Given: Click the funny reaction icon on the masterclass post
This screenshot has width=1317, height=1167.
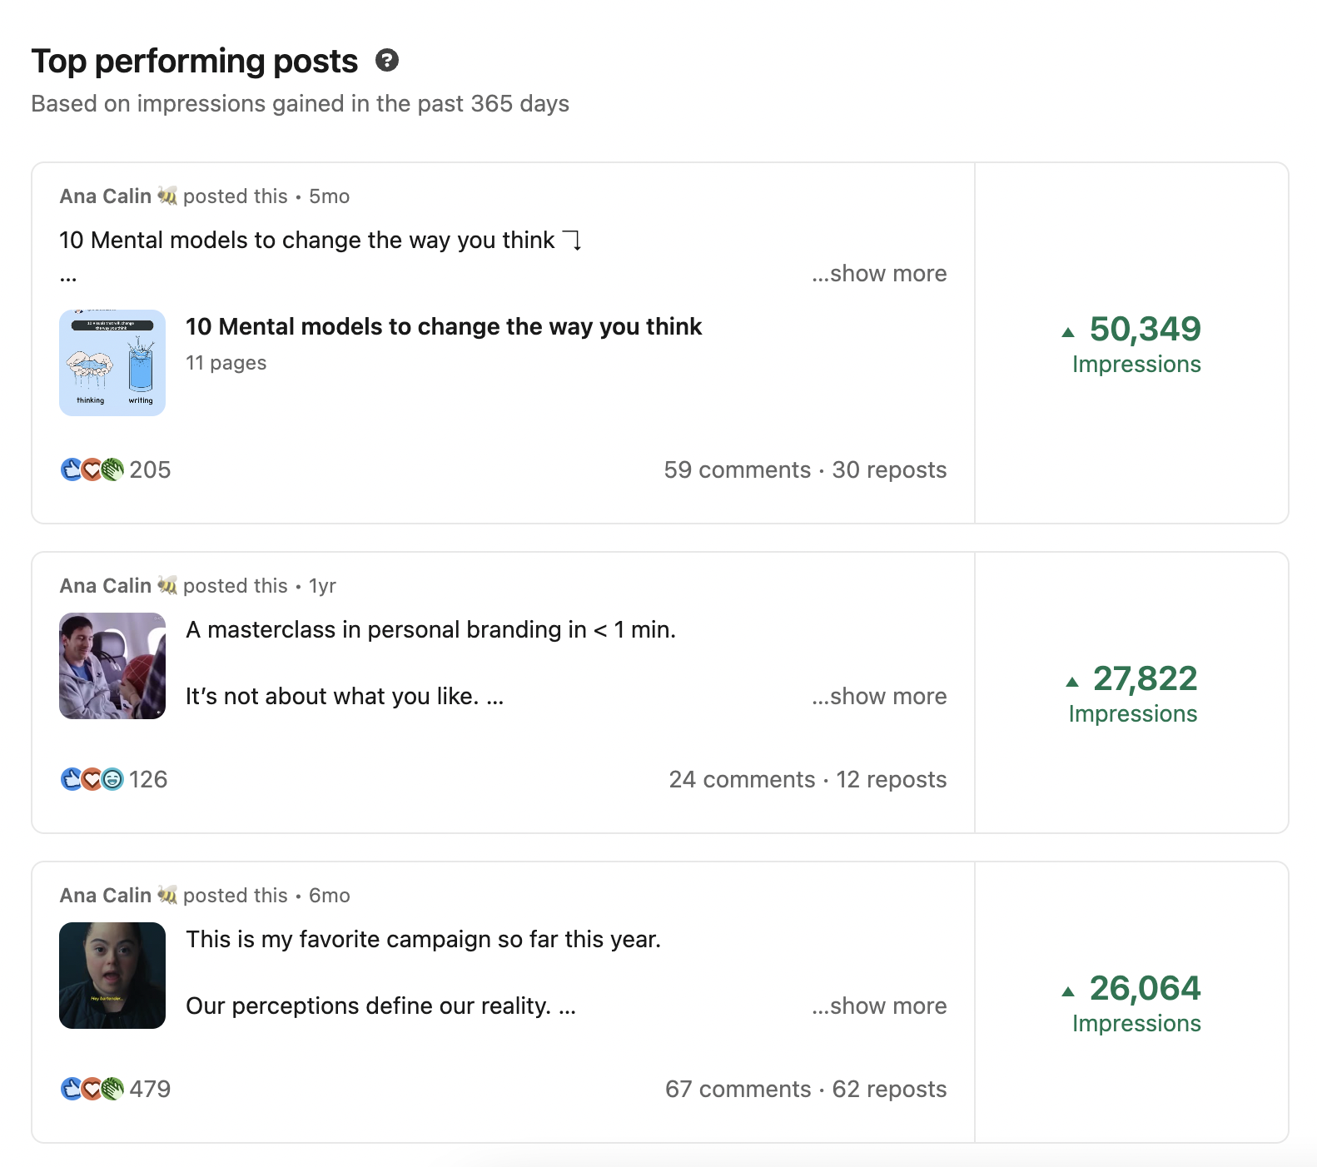Looking at the screenshot, I should [111, 779].
